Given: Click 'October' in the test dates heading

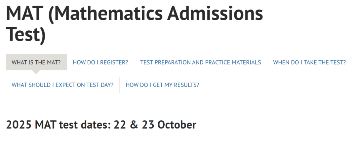Looking at the screenshot, I should [x=177, y=125].
